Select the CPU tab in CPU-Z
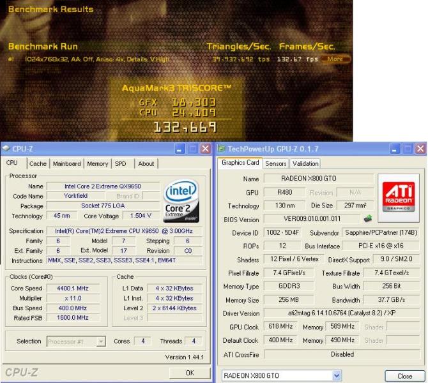Screen dimensions: 428x383 [12, 163]
